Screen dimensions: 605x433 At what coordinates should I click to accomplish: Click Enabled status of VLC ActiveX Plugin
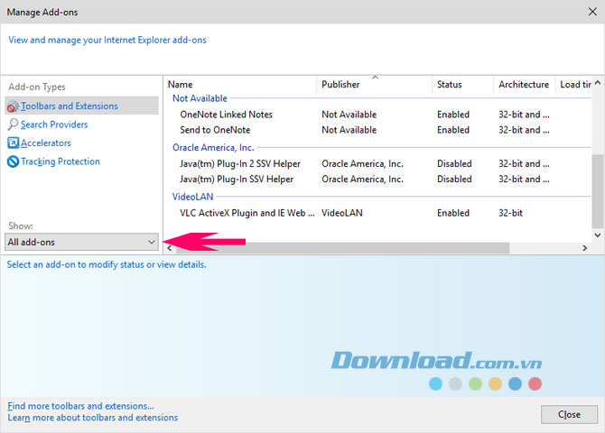453,213
